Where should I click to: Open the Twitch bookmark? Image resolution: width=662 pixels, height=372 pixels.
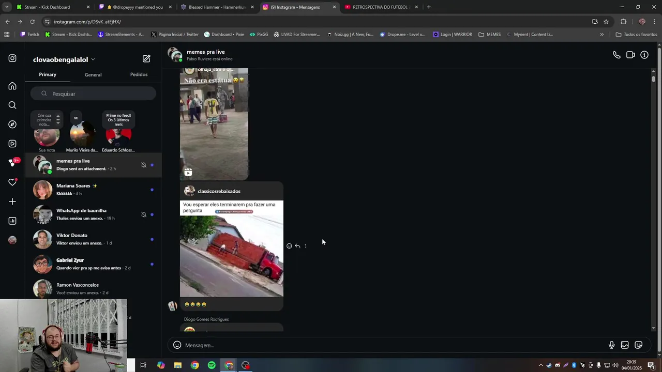[30, 35]
